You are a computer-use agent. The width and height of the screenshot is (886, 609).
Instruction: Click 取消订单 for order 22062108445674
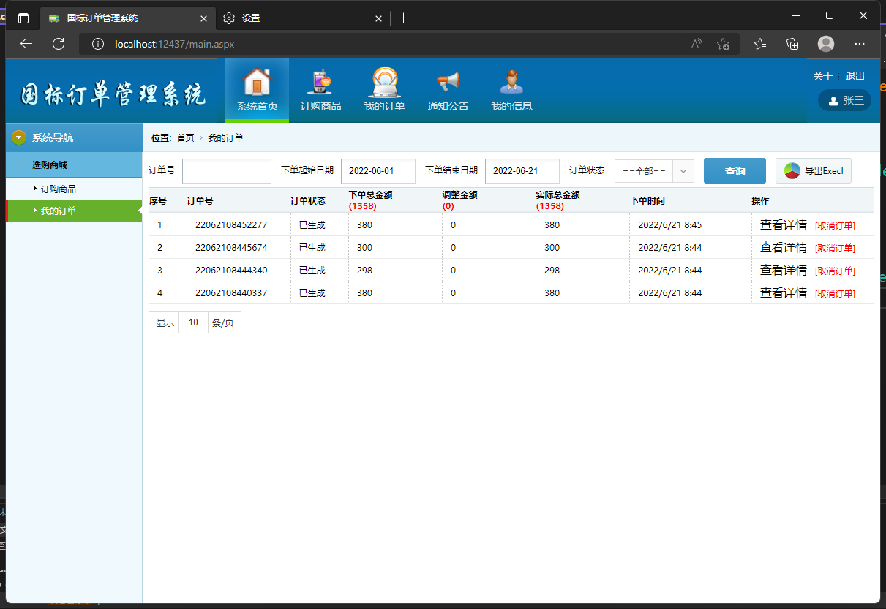(835, 249)
